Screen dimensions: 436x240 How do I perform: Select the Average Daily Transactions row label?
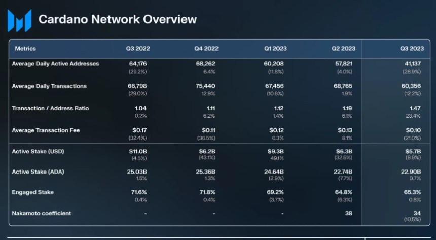49,86
